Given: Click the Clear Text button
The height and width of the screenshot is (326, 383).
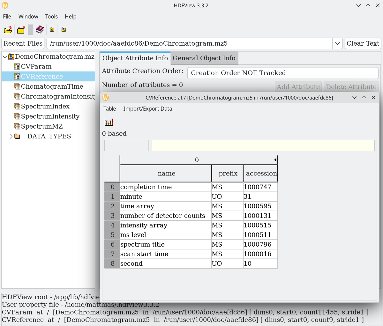Looking at the screenshot, I should click(x=363, y=43).
